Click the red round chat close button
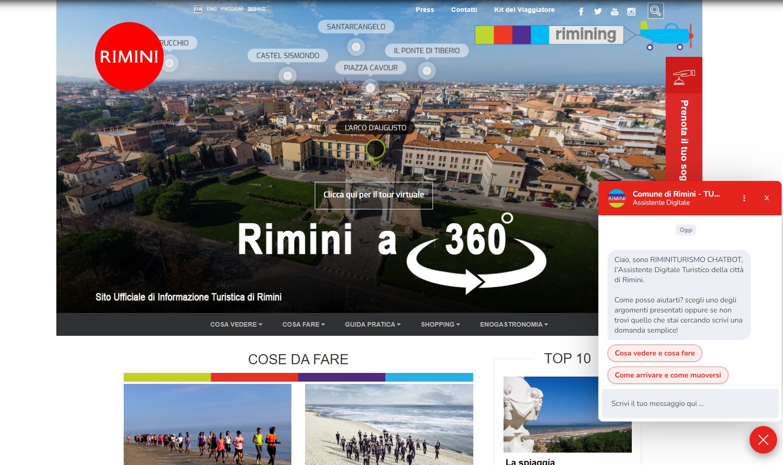Image resolution: width=783 pixels, height=465 pixels. pyautogui.click(x=763, y=440)
